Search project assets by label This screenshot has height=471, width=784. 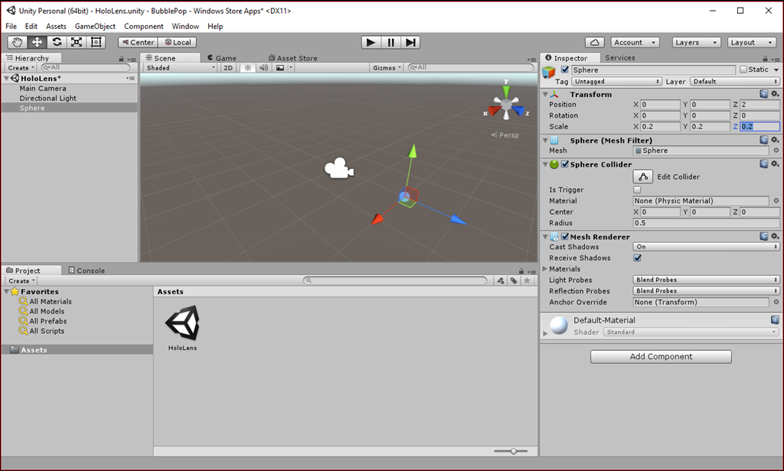pyautogui.click(x=514, y=281)
